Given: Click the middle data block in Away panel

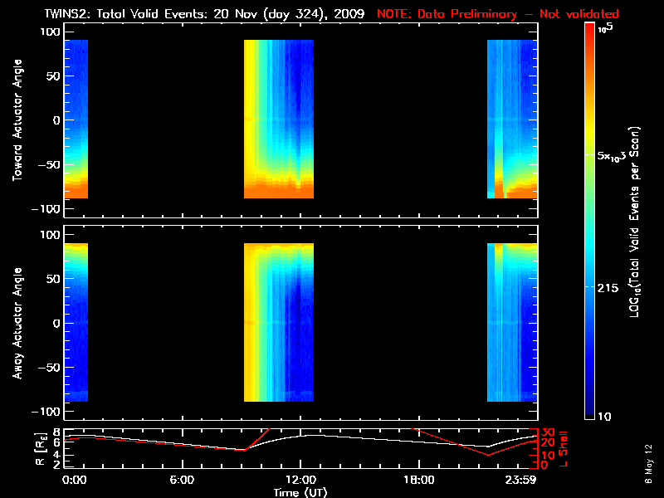Looking at the screenshot, I should coord(278,322).
